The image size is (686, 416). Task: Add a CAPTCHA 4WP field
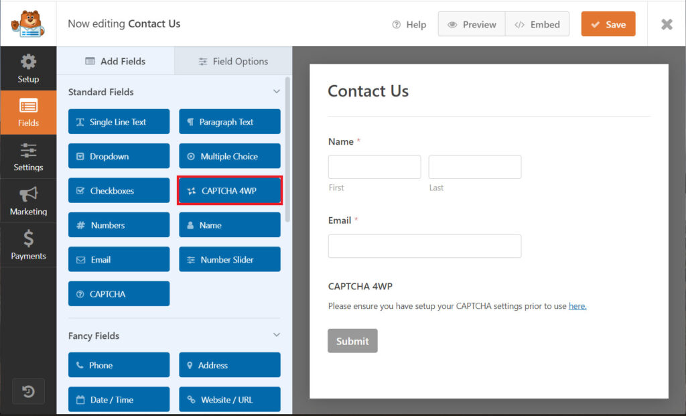tap(229, 190)
